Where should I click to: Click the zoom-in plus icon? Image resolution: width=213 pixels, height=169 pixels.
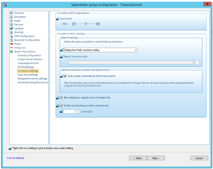point(98,24)
